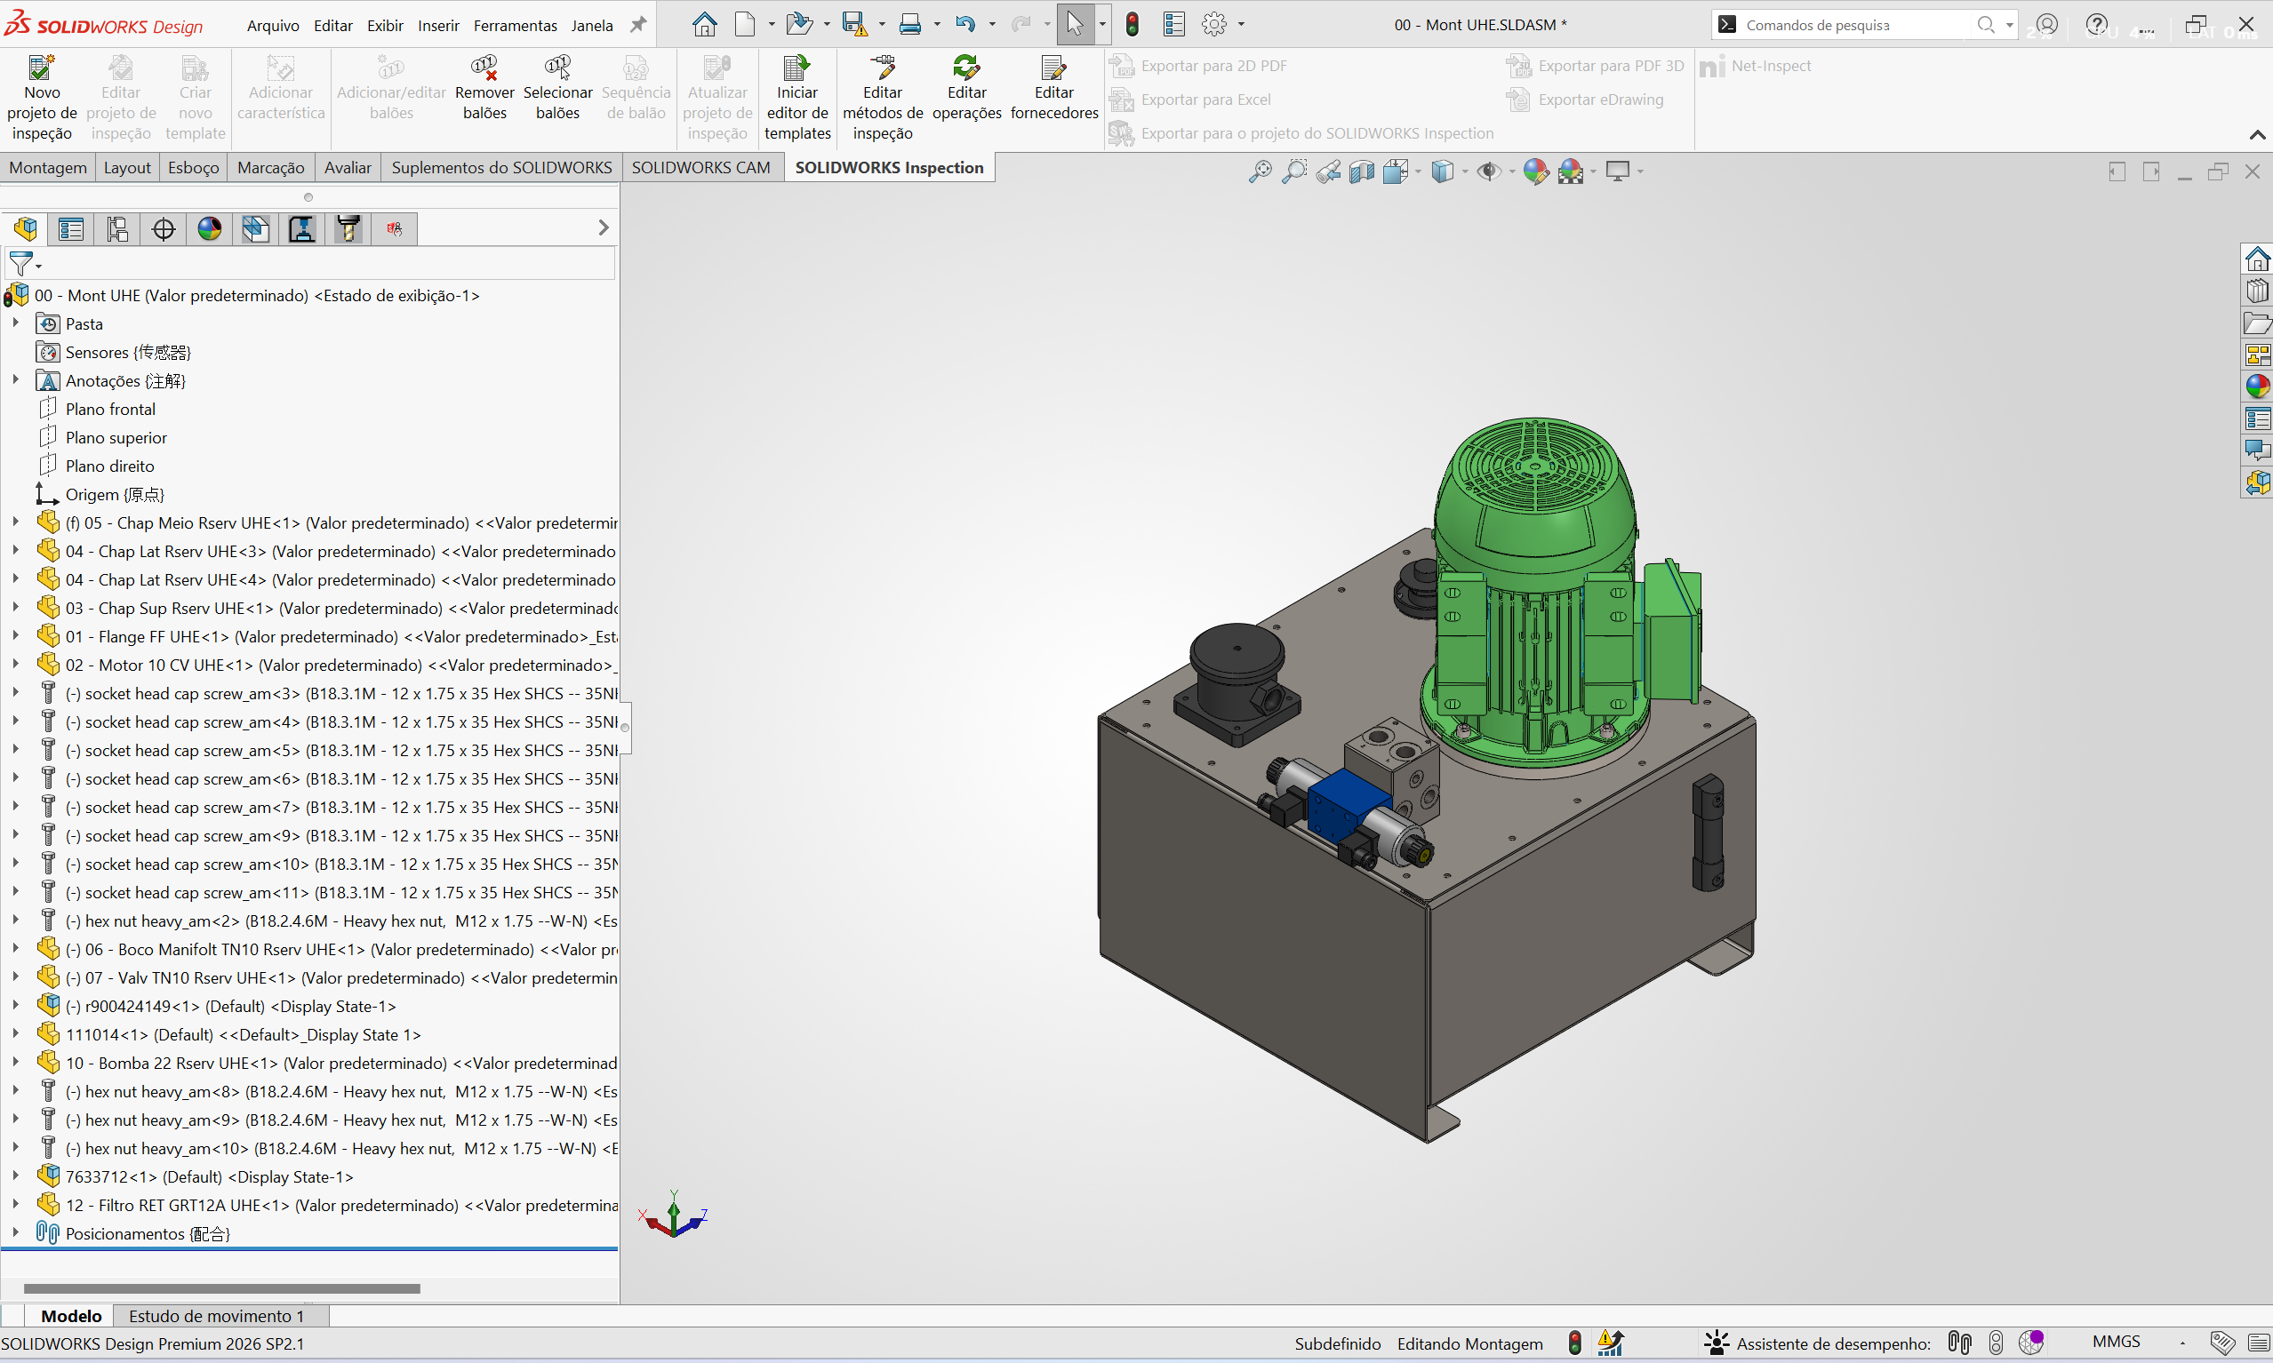
Task: Expand the manager tabs with right chevron
Action: [x=604, y=227]
